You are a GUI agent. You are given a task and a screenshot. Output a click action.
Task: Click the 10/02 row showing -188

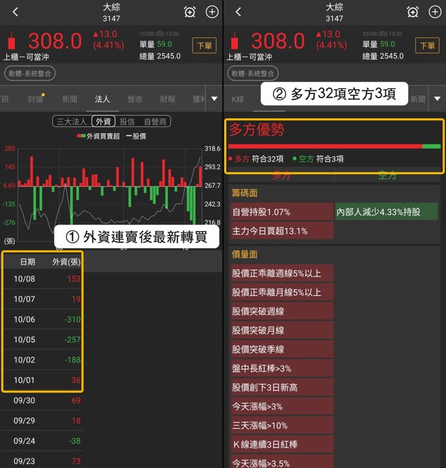tap(43, 360)
